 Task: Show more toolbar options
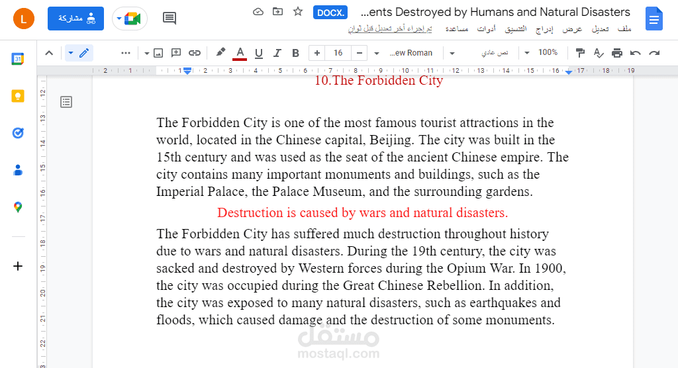[126, 53]
